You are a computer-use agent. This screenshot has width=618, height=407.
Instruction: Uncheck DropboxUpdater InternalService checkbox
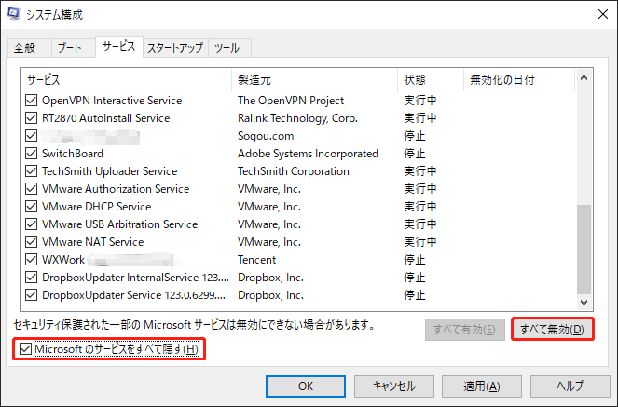point(31,278)
